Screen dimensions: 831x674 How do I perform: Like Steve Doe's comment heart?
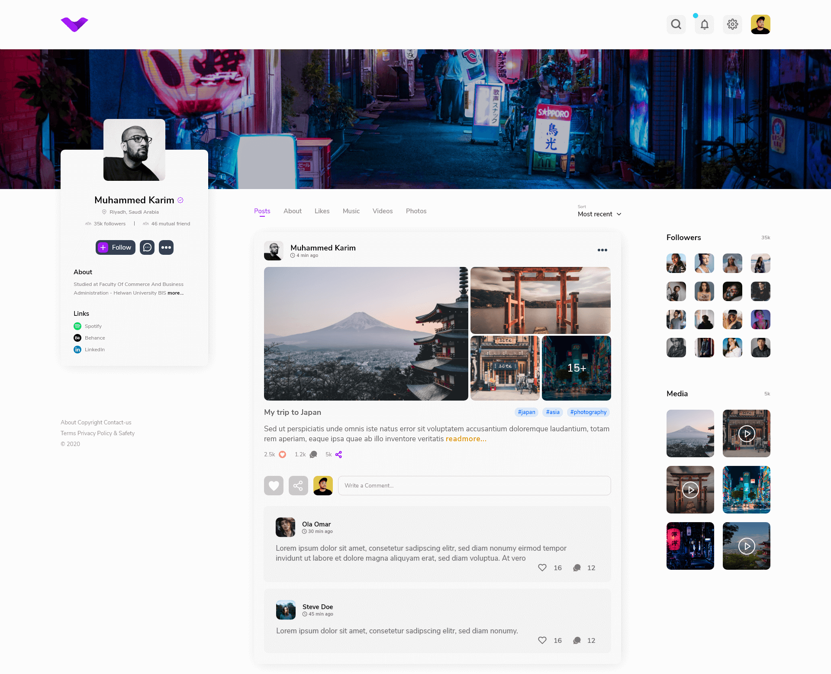(x=542, y=640)
